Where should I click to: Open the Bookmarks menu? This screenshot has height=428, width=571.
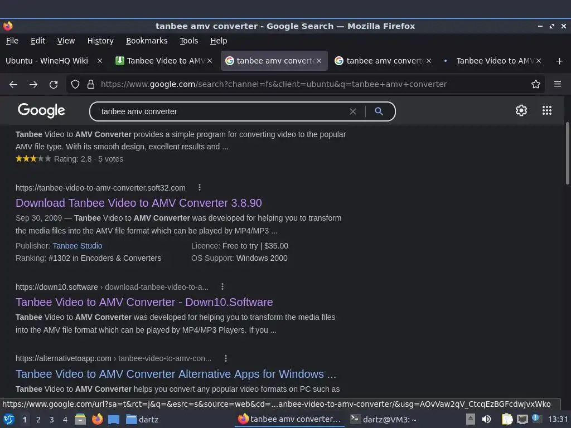pos(147,41)
